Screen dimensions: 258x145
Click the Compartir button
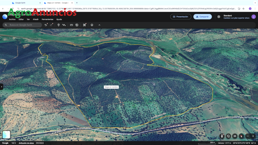coord(202,17)
